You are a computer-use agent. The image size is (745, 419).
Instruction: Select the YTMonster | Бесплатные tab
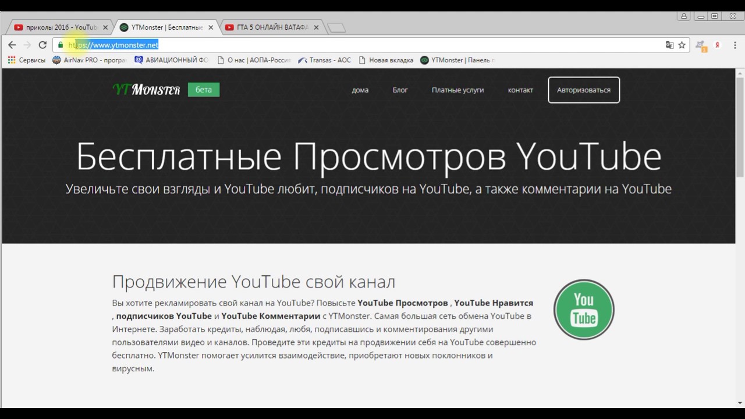[167, 27]
